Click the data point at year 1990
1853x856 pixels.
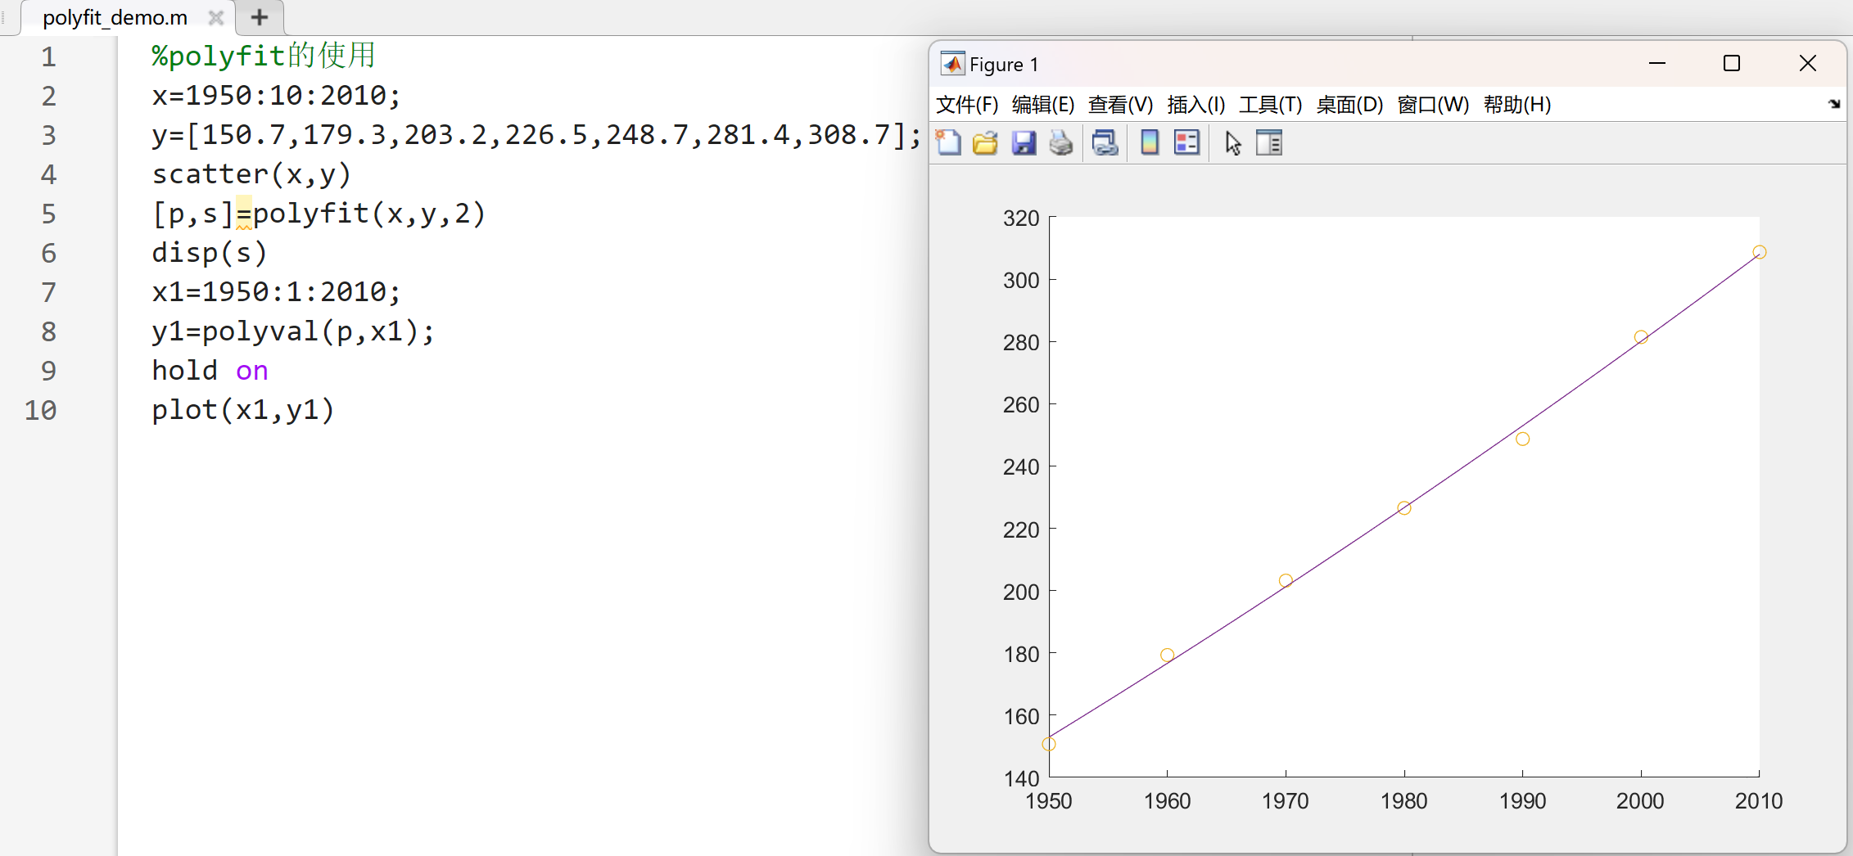(1522, 439)
